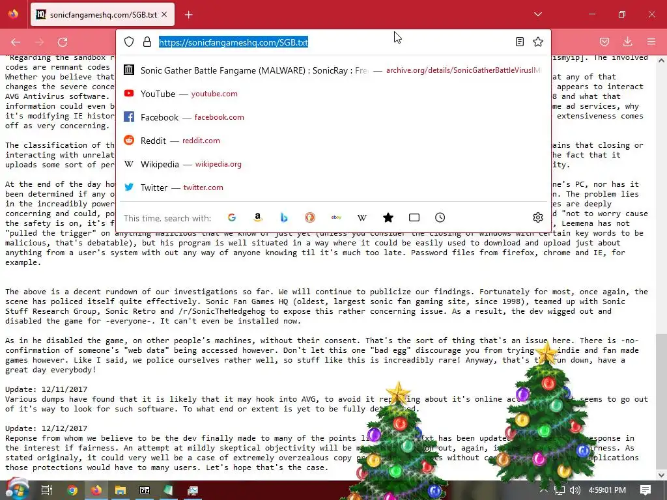Search open tabs using tabs shortcut

pyautogui.click(x=414, y=217)
